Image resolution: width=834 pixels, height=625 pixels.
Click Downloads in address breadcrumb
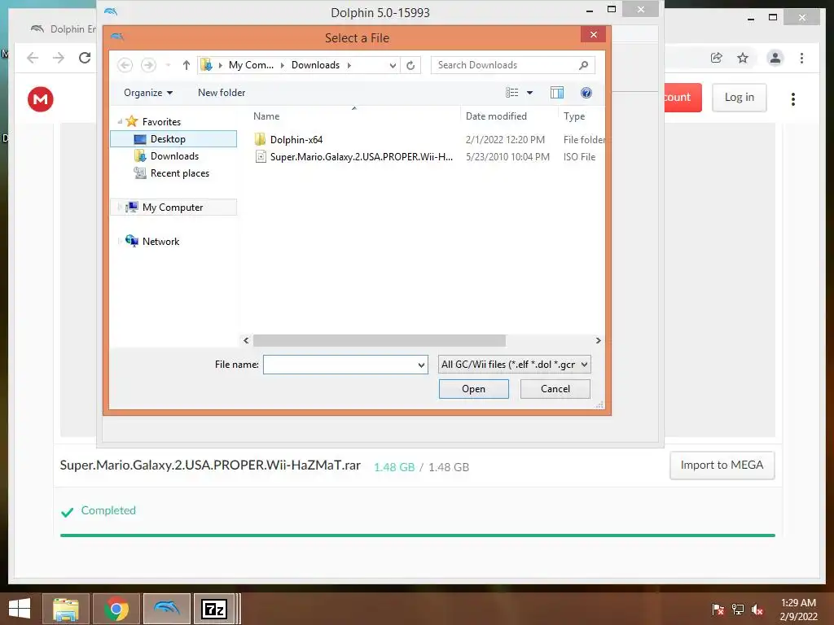pos(315,65)
